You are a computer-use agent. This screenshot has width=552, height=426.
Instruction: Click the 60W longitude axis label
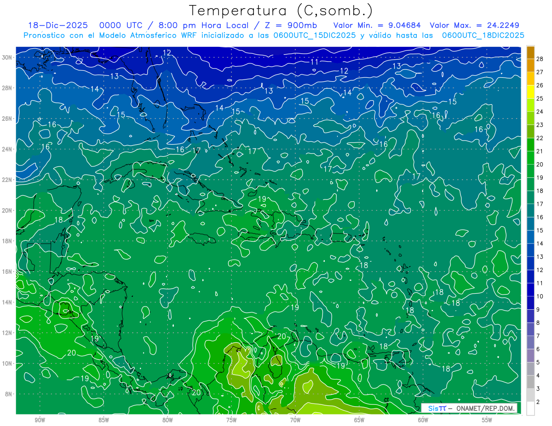(423, 420)
